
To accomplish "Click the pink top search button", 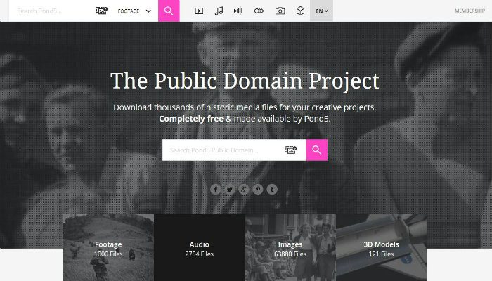I will [169, 11].
